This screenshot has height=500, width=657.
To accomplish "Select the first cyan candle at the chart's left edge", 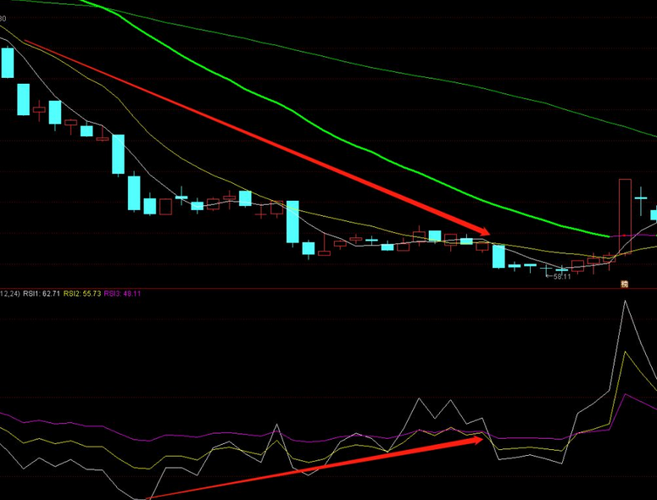I will click(8, 63).
